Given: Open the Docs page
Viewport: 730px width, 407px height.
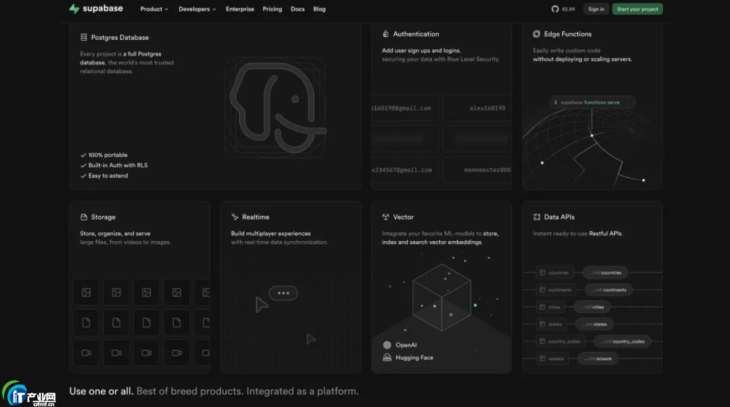Looking at the screenshot, I should coord(298,9).
